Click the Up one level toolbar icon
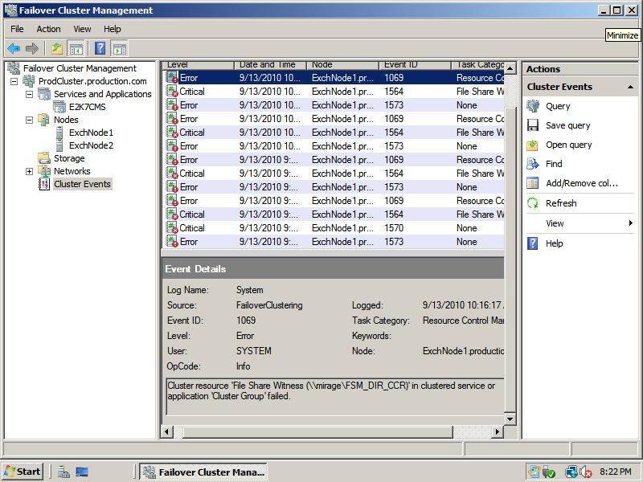Image resolution: width=643 pixels, height=482 pixels. [x=57, y=48]
